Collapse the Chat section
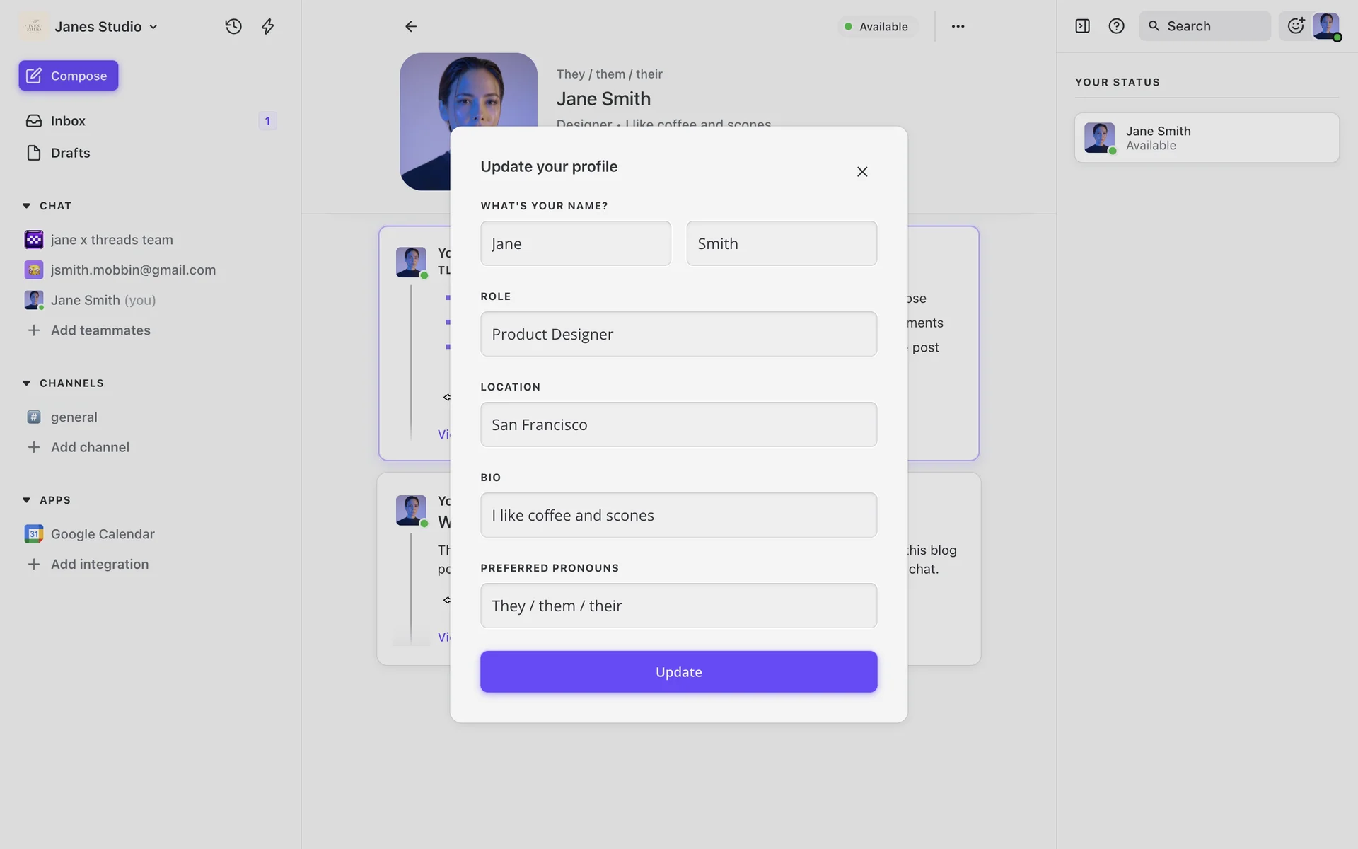 [x=27, y=206]
